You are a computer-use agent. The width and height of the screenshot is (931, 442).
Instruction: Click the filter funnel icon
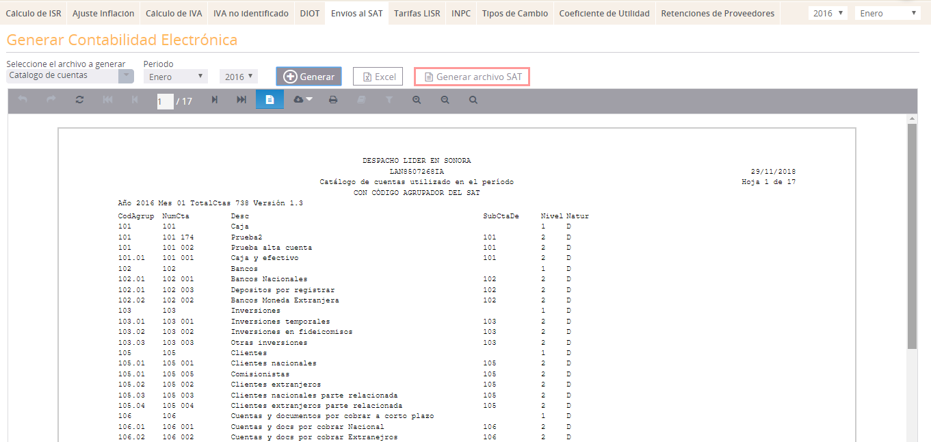point(389,100)
